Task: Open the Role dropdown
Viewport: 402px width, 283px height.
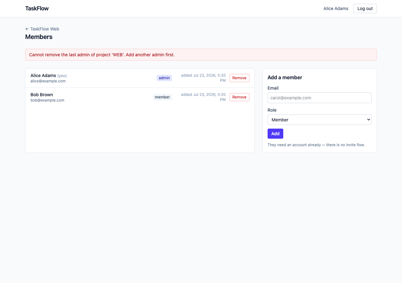Action: pyautogui.click(x=319, y=120)
